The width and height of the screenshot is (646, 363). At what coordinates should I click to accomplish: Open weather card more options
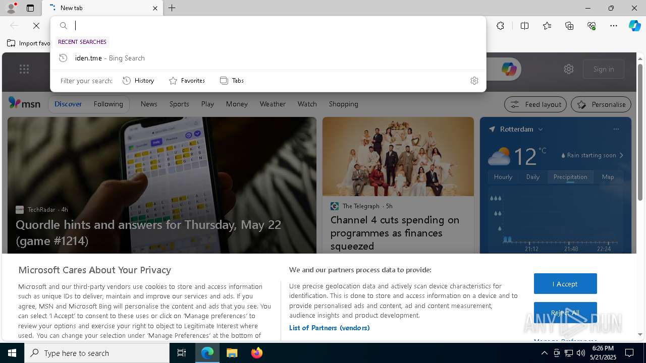616,129
